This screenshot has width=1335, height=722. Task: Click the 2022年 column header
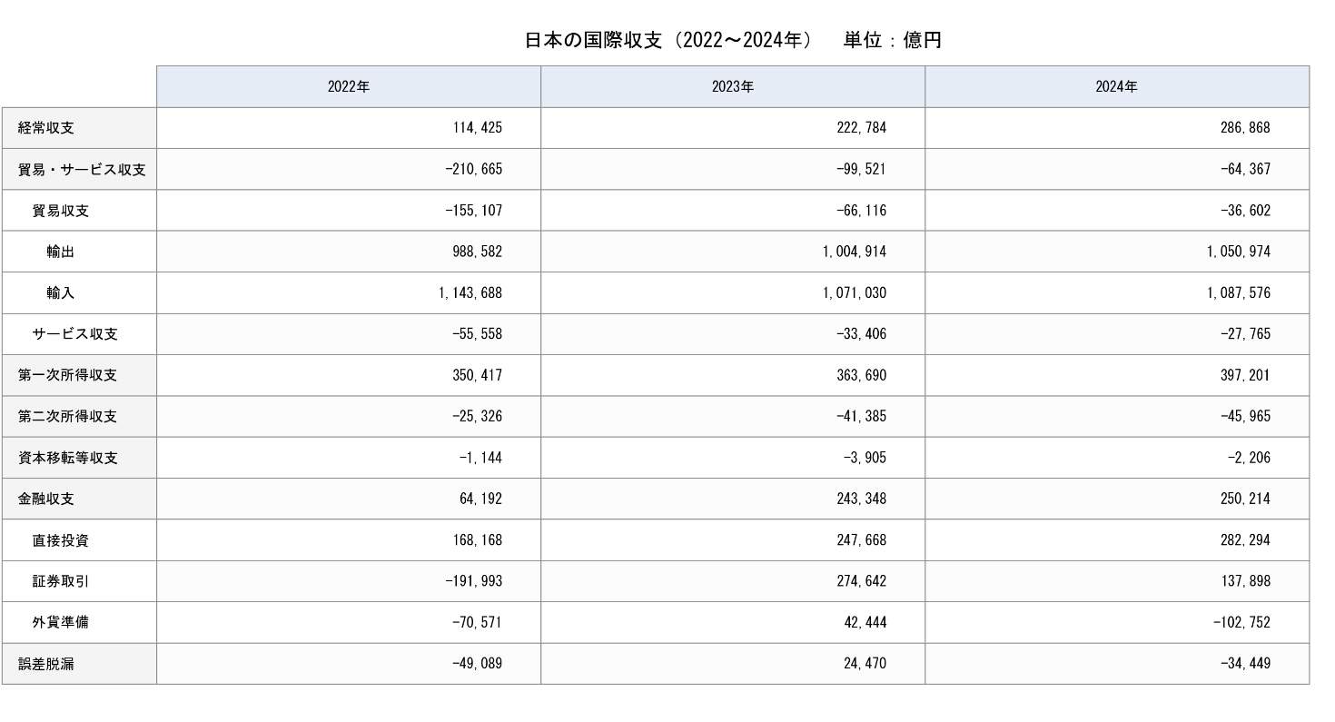tap(348, 87)
